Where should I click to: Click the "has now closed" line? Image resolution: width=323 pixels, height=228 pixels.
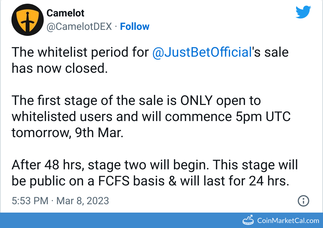click(60, 68)
